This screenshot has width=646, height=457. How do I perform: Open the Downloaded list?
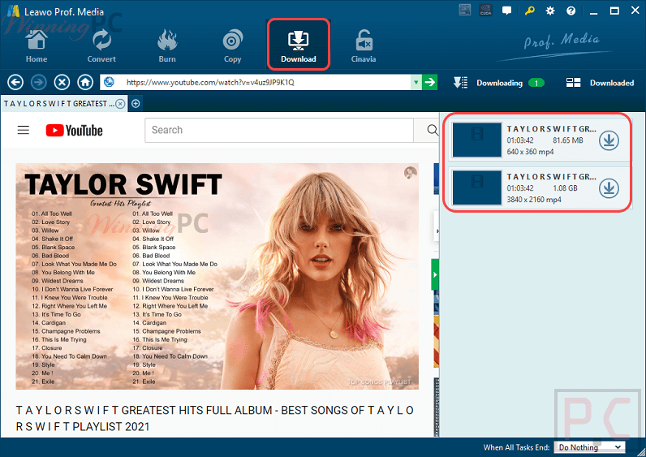coord(600,83)
